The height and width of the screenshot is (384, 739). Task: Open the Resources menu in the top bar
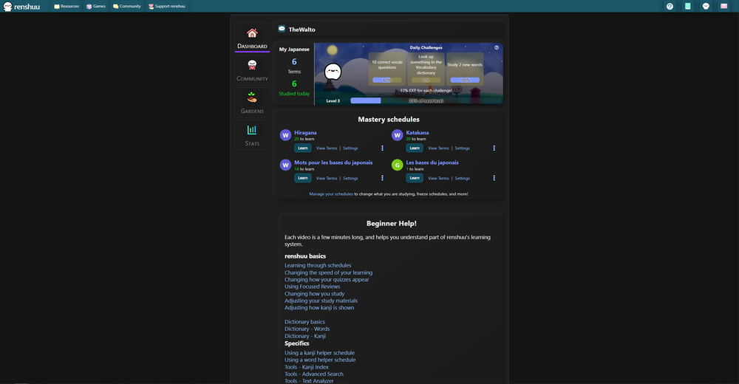point(67,6)
